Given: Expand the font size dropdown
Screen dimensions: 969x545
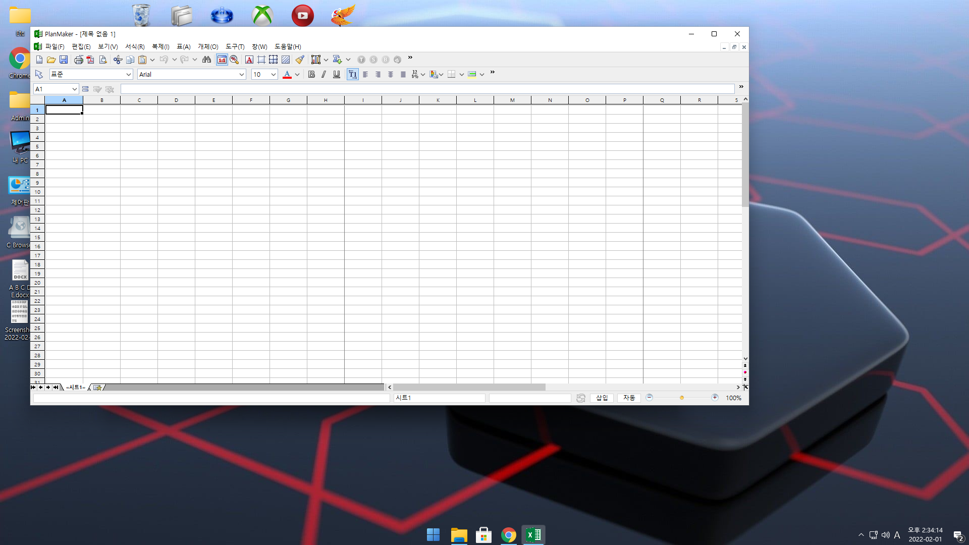Looking at the screenshot, I should (273, 74).
